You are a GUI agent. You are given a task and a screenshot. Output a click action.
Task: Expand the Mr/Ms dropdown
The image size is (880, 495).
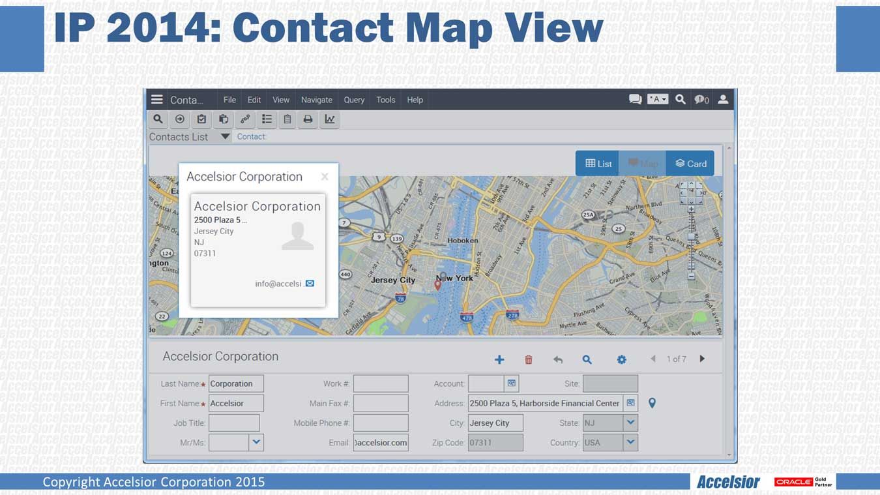click(x=256, y=442)
